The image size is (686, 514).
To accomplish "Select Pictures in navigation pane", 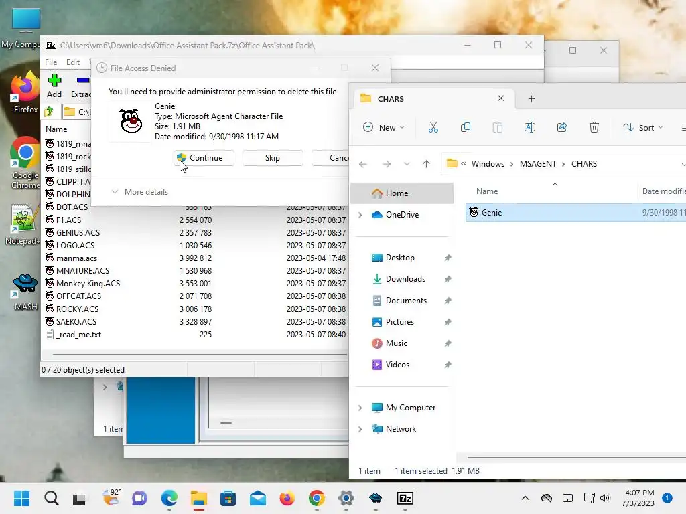I will pos(399,322).
